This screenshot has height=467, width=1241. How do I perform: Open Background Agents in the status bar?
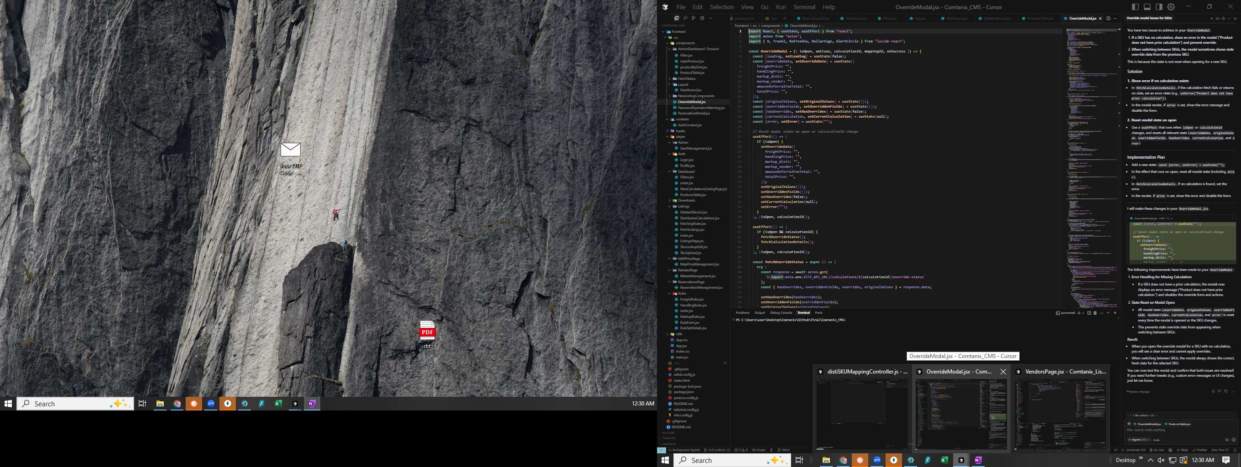(x=684, y=450)
